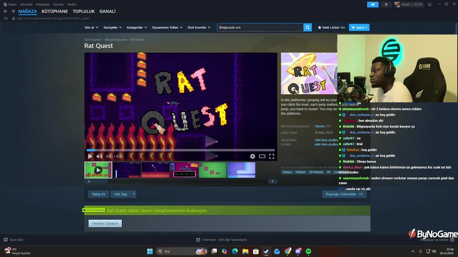Open Olumlu reviews link

pyautogui.click(x=320, y=126)
